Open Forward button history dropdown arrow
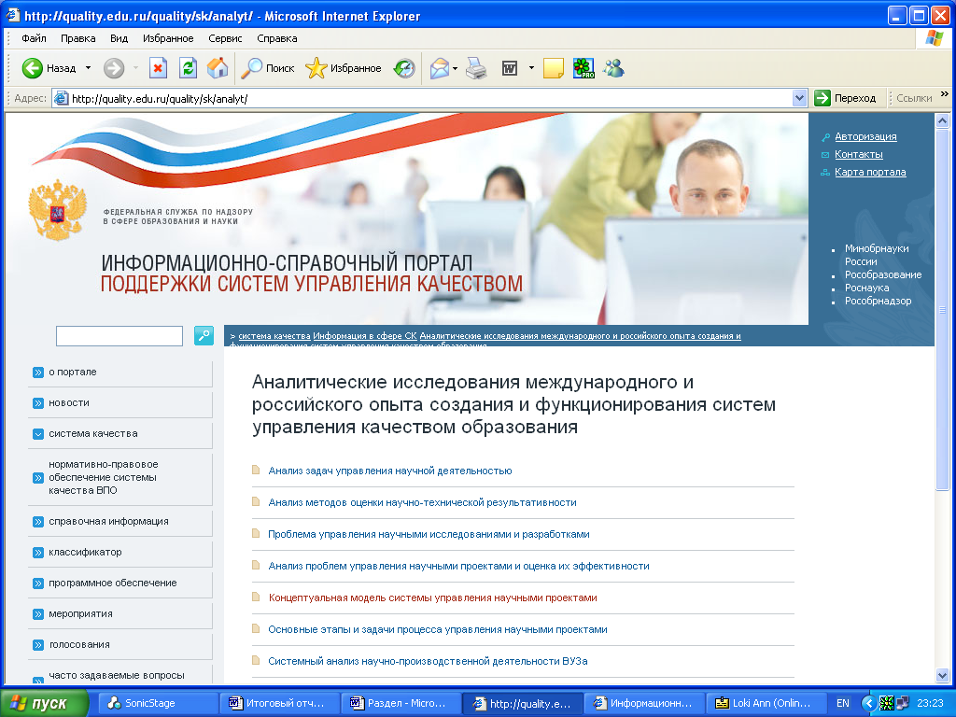Image resolution: width=956 pixels, height=717 pixels. tap(135, 68)
